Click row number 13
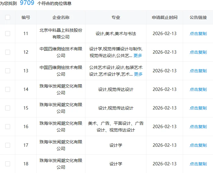The height and width of the screenshot is (173, 213). coord(26,71)
